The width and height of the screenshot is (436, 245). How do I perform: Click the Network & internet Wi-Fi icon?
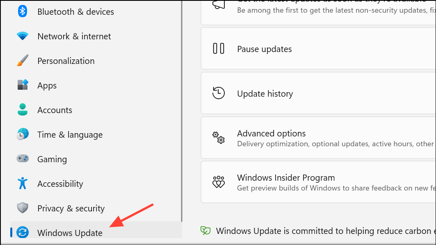[x=22, y=36]
